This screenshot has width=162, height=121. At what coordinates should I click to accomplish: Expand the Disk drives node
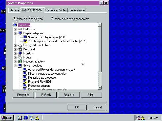15,29
